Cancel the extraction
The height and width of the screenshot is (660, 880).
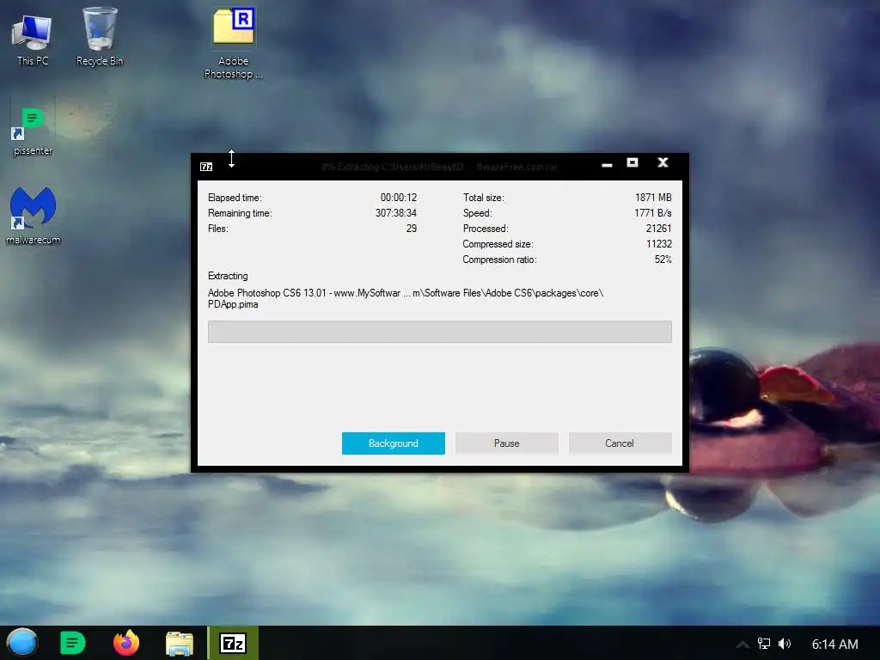[x=620, y=443]
